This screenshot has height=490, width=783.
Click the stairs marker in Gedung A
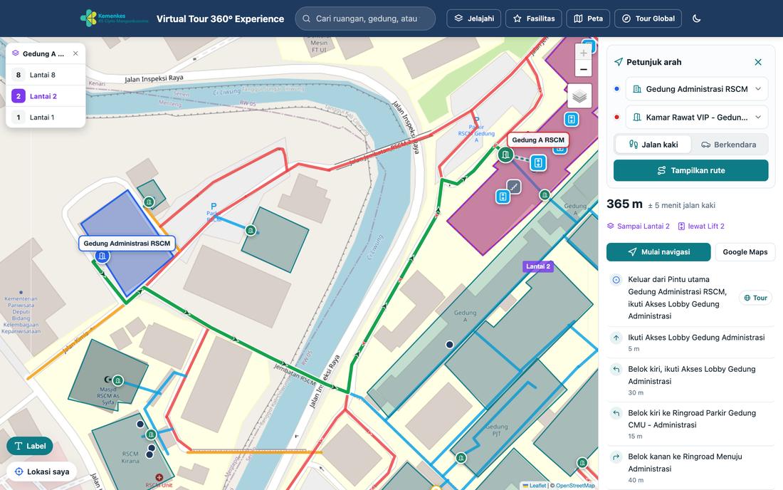(514, 187)
